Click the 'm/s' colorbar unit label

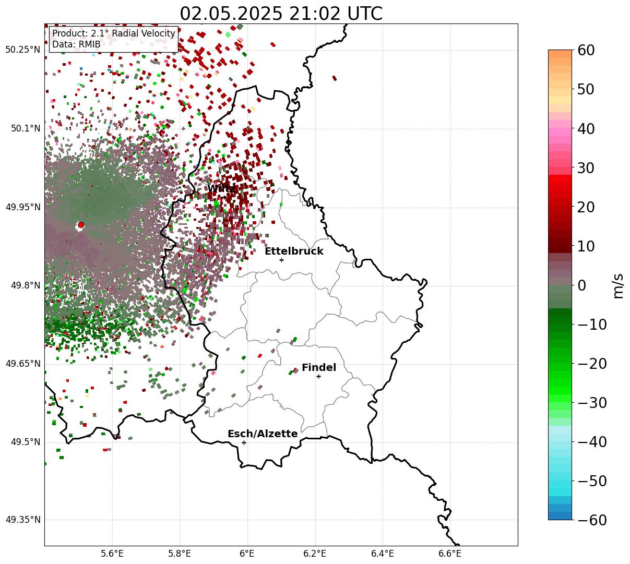618,285
